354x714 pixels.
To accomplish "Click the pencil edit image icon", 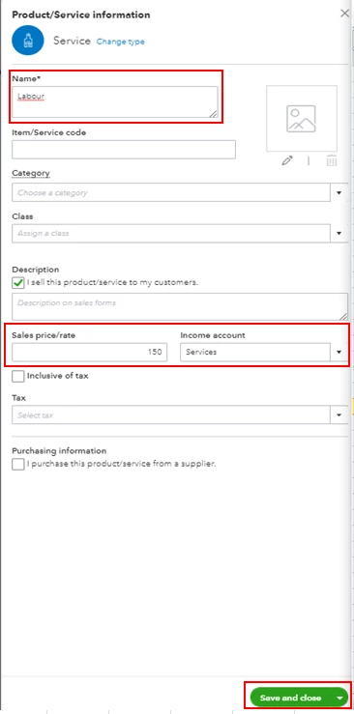I will 287,160.
